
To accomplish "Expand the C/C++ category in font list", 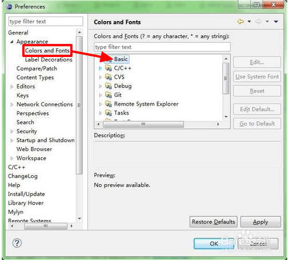I will coord(100,68).
